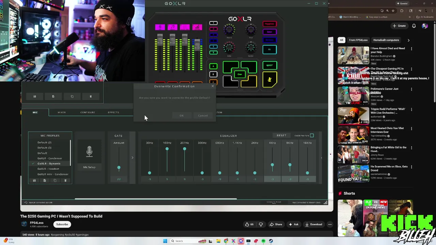The height and width of the screenshot is (245, 436).
Task: Switch to the CONFIGURE tab
Action: click(88, 112)
